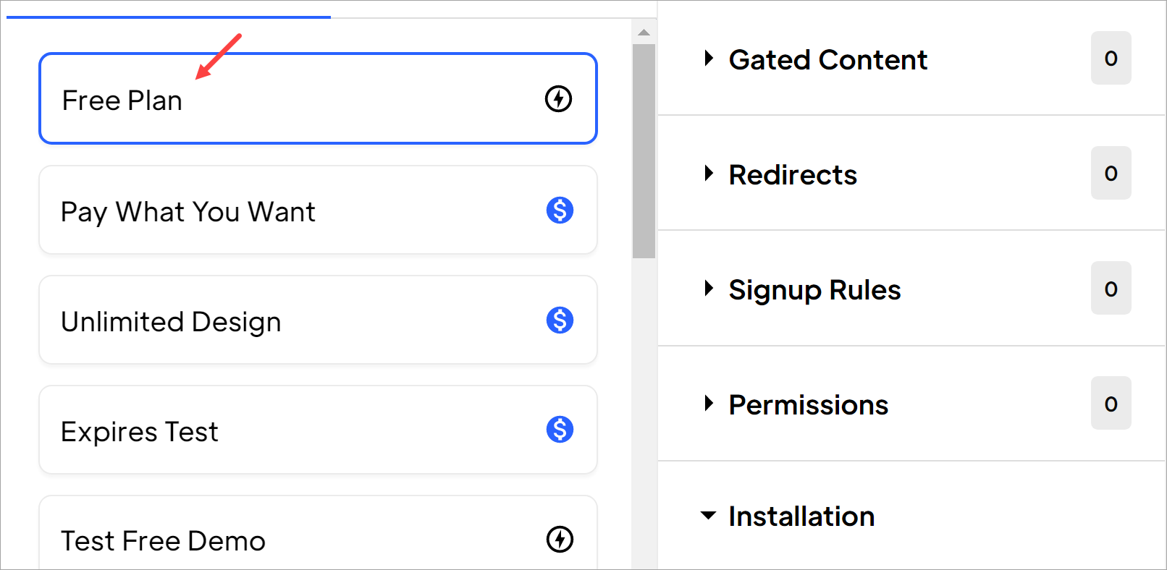Select the Unlimited Design plan
1167x570 pixels.
pos(318,320)
